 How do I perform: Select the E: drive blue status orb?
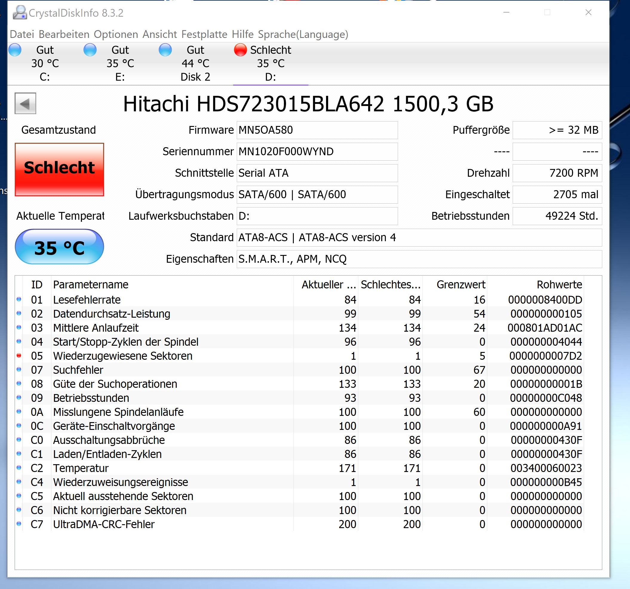tap(90, 50)
